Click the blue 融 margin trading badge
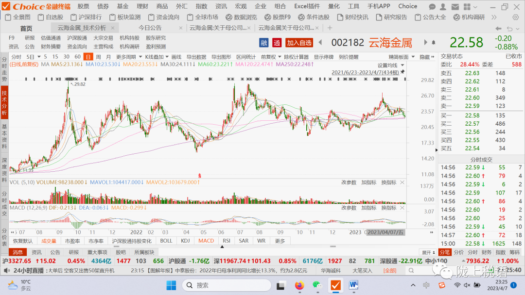 pos(264,43)
